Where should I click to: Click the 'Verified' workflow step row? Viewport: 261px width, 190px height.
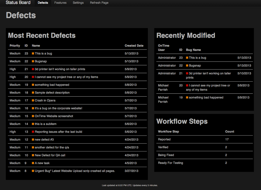(205, 147)
